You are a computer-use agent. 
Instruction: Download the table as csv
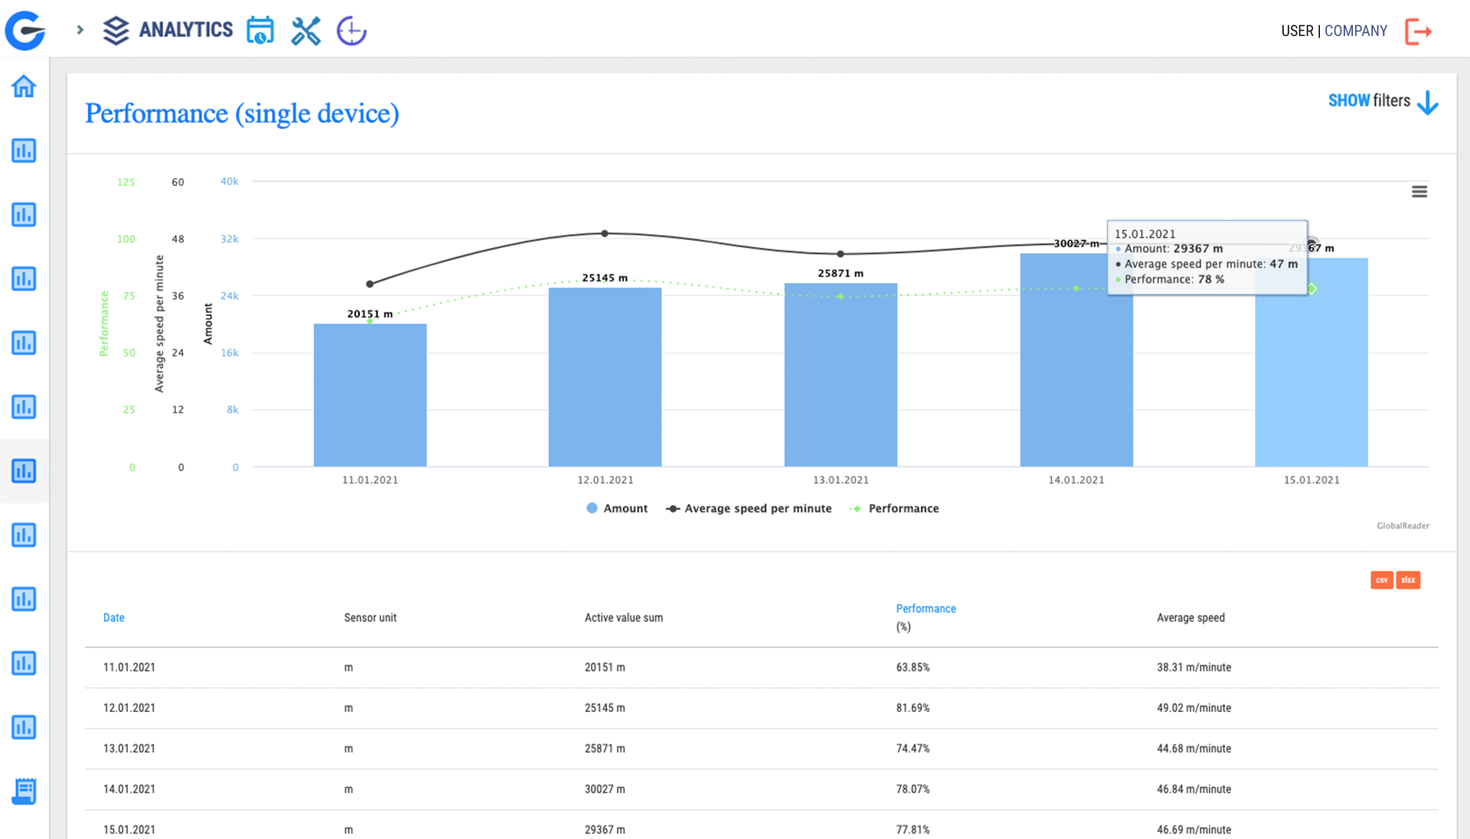point(1382,580)
